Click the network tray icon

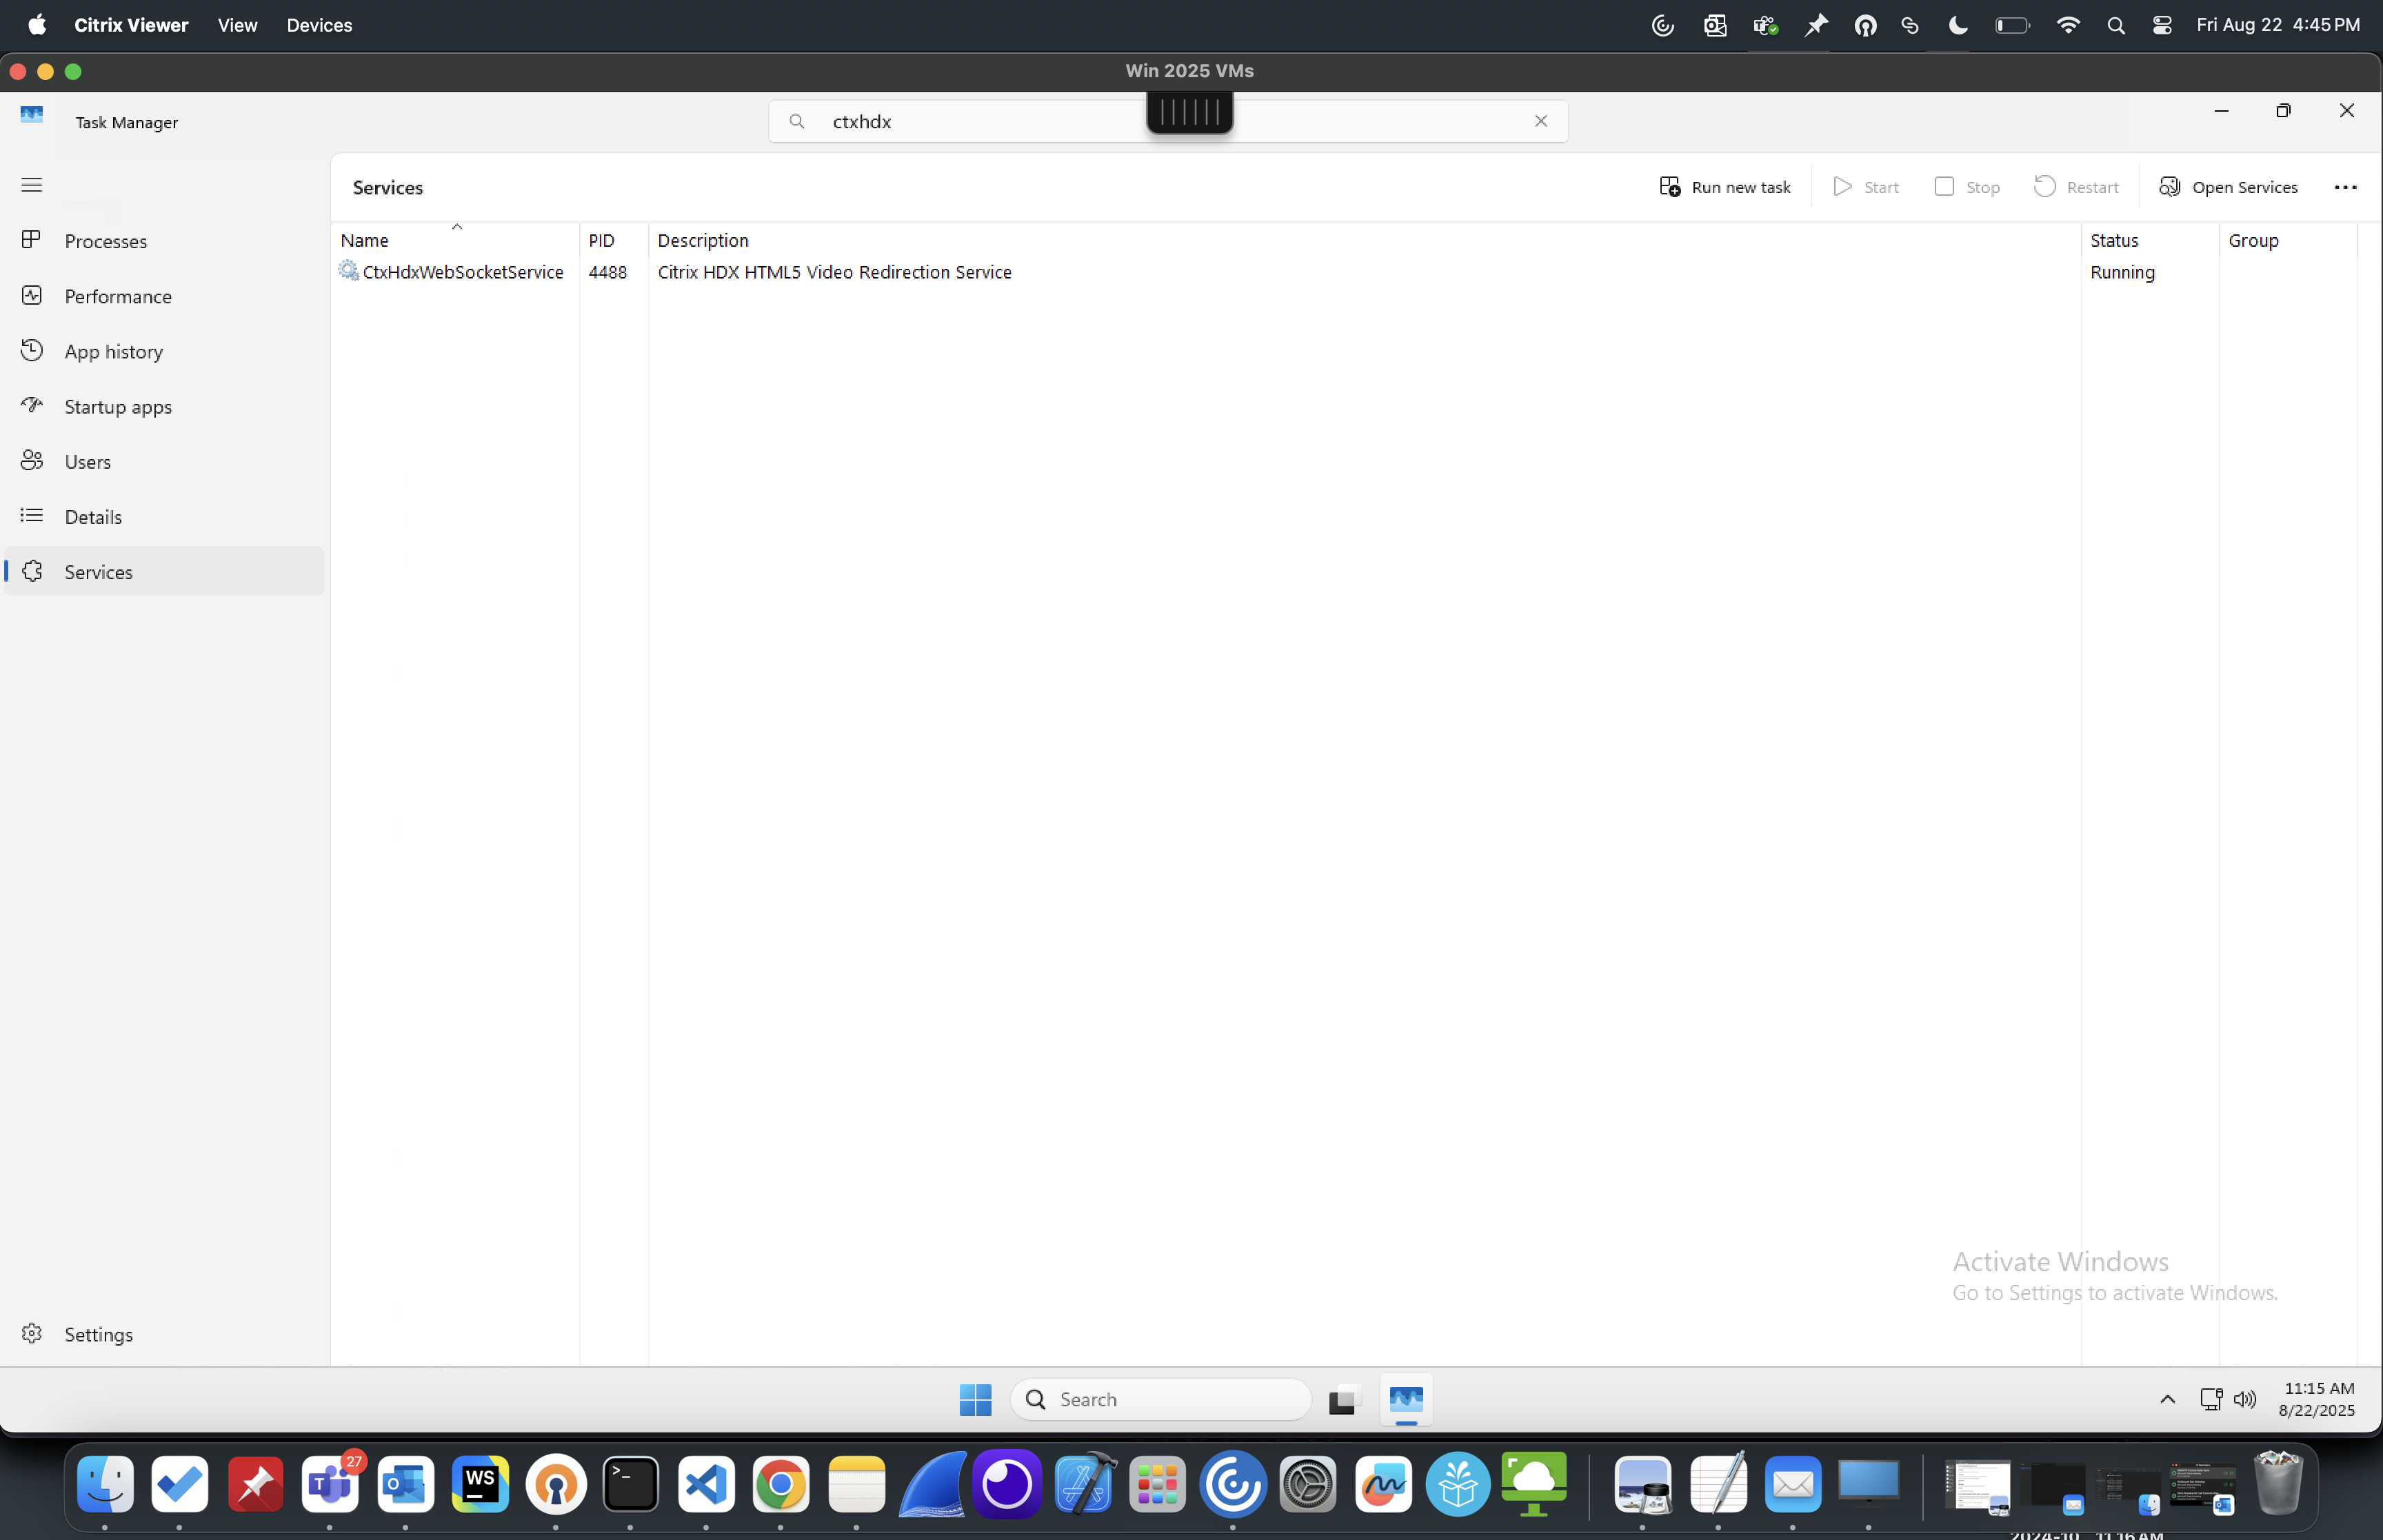click(x=2211, y=1399)
